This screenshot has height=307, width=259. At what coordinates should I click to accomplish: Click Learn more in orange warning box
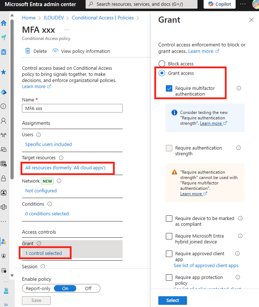194,194
